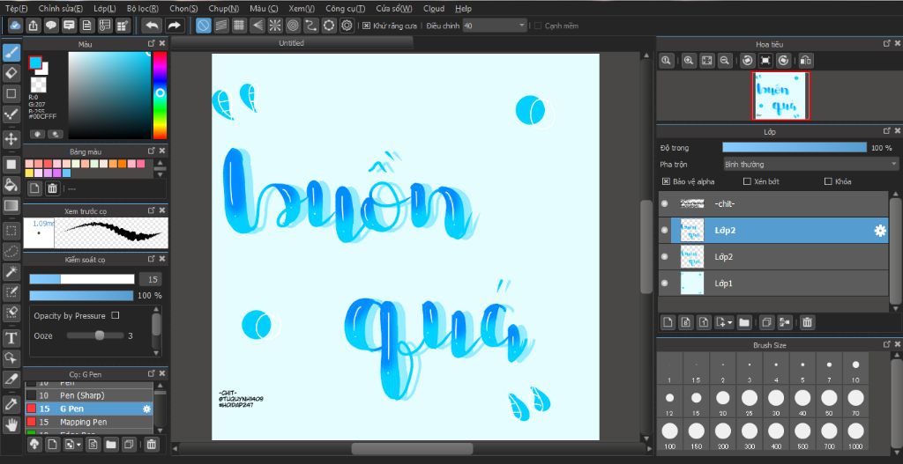Choose brush size 100 preset
This screenshot has height=464, width=903.
pyautogui.click(x=669, y=435)
